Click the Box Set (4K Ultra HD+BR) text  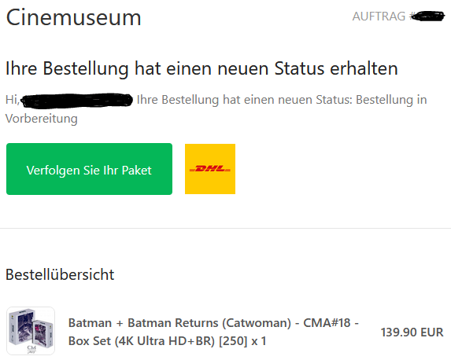pyautogui.click(x=142, y=341)
